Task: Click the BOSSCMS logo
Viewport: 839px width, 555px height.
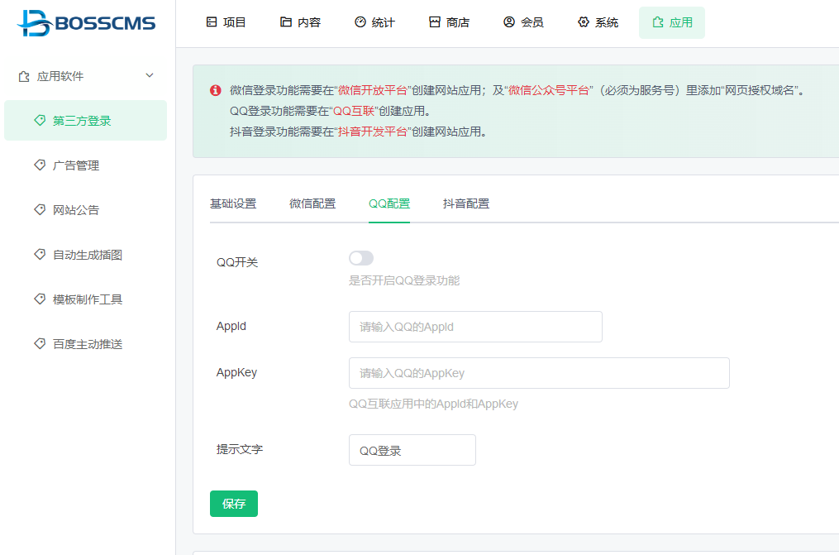Action: pos(86,22)
